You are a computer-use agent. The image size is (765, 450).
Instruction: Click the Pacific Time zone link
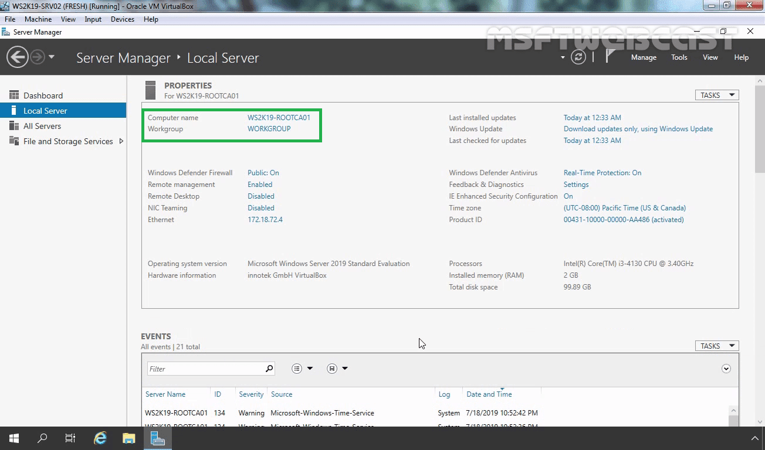pos(625,208)
